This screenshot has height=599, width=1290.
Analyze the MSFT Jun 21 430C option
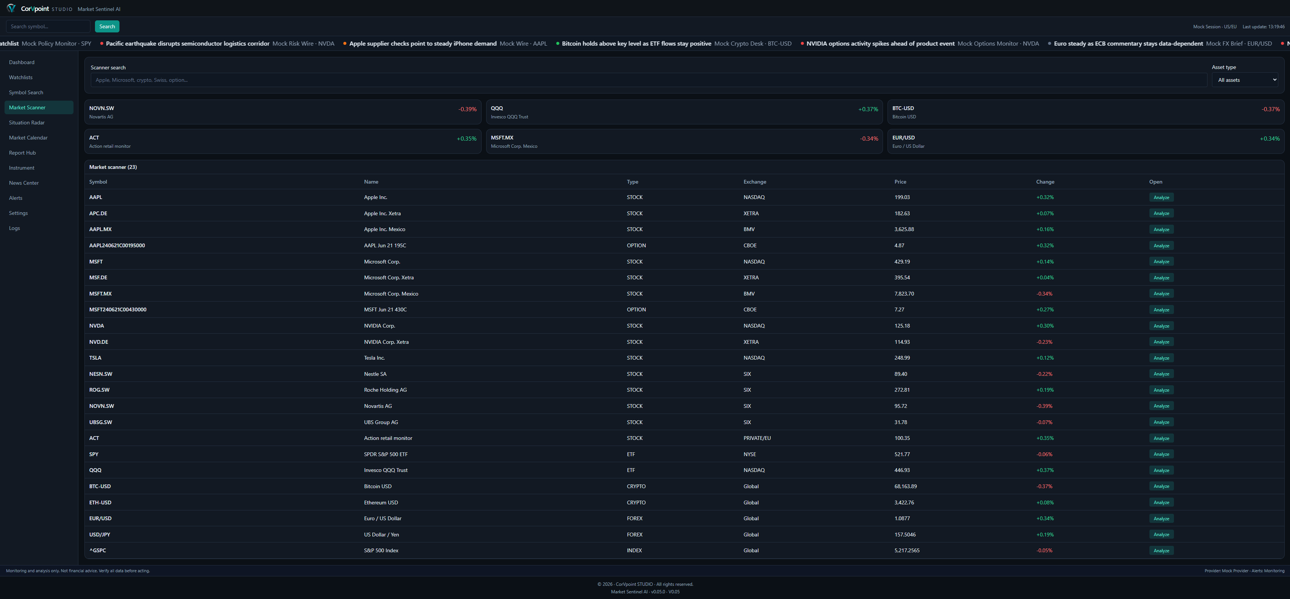[x=1161, y=309]
